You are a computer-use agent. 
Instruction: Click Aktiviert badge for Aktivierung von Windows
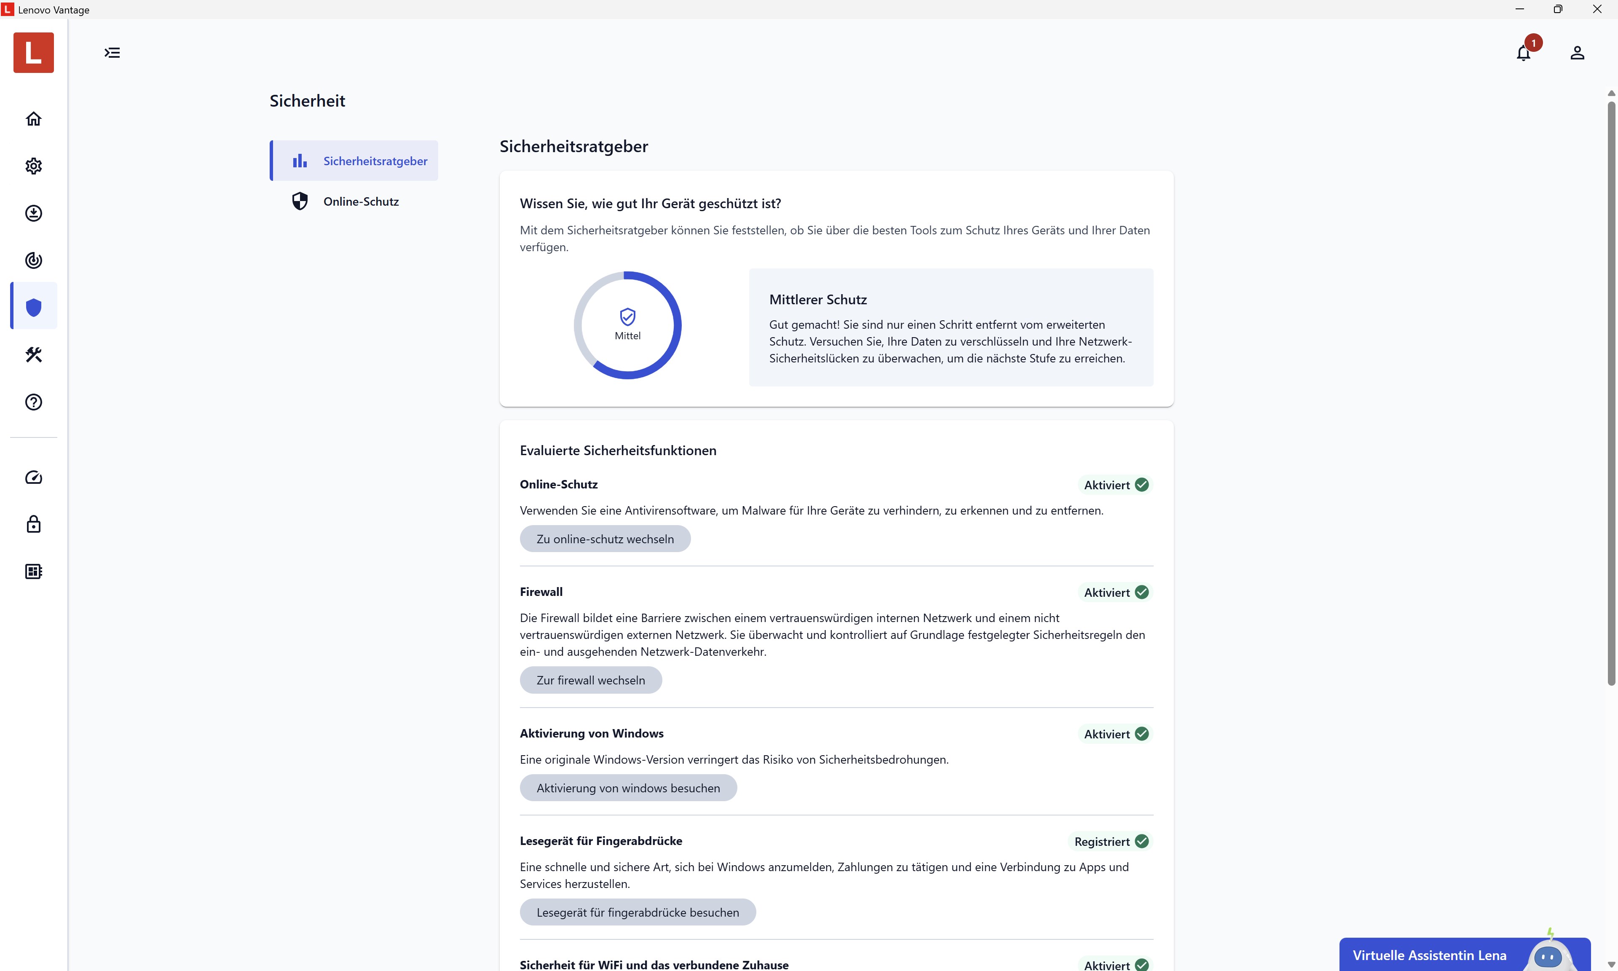click(1115, 734)
